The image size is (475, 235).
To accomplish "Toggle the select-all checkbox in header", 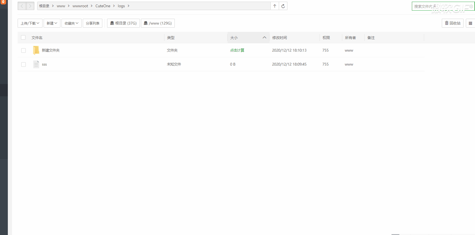I will click(23, 37).
